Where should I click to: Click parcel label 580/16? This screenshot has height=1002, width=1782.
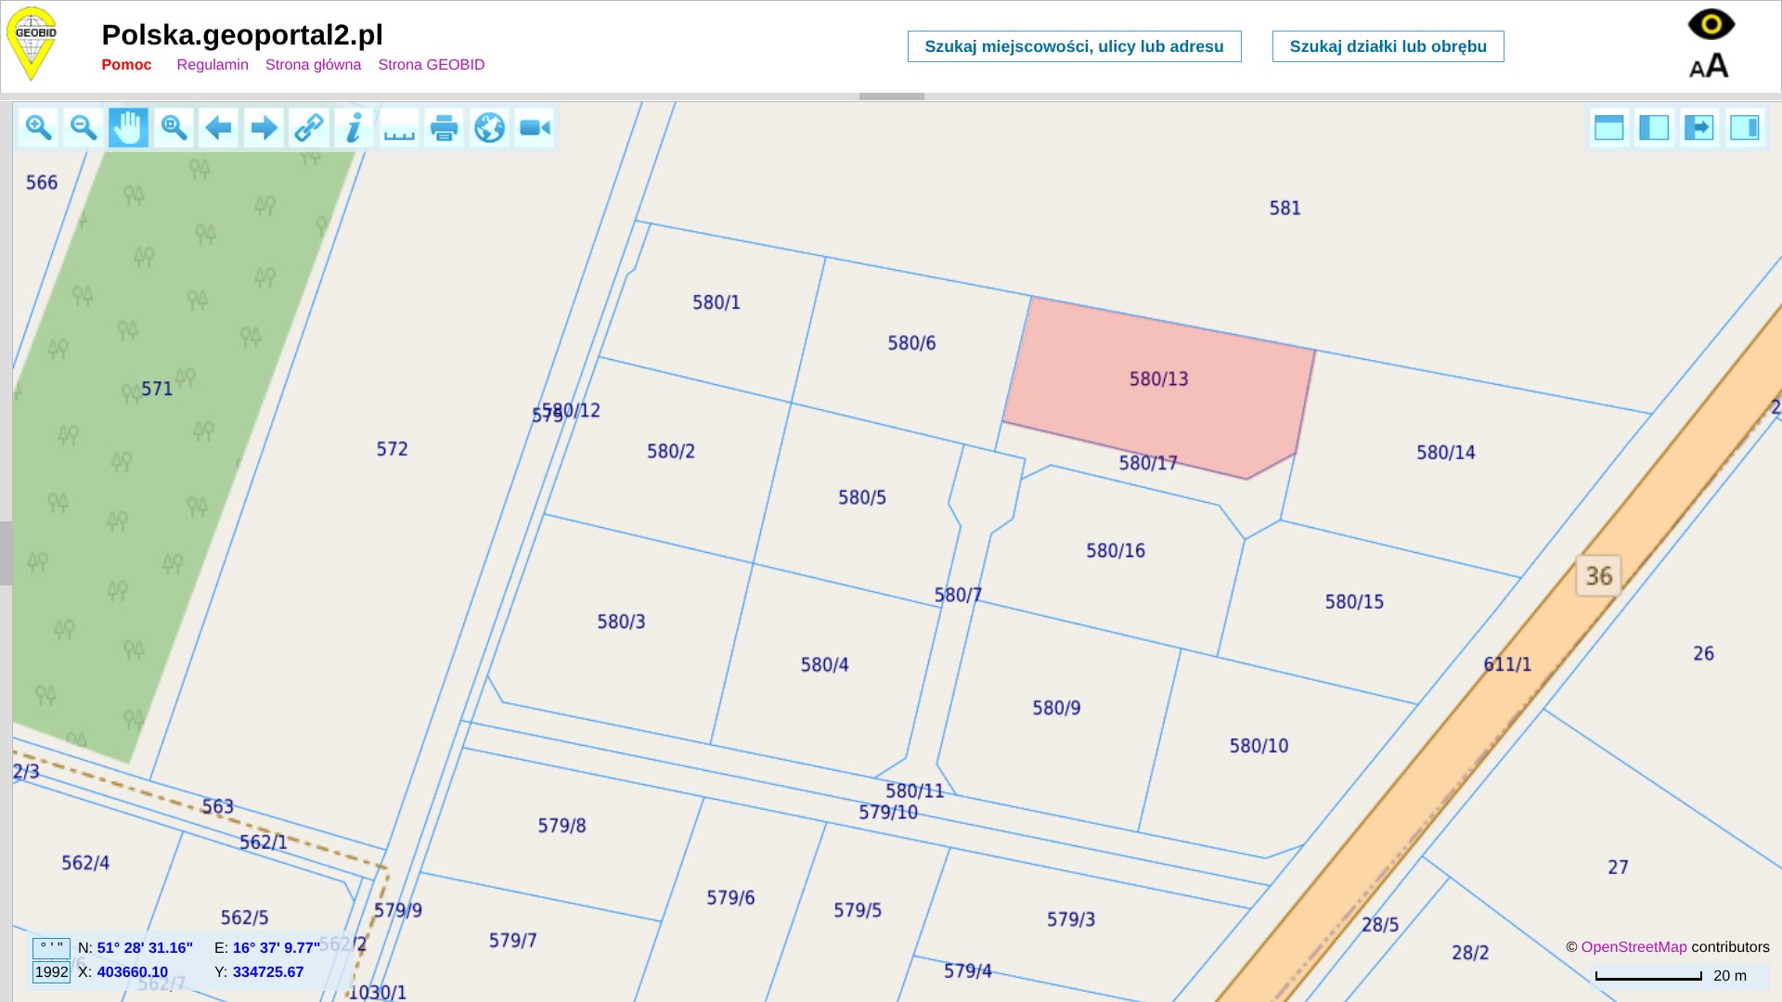tap(1116, 551)
